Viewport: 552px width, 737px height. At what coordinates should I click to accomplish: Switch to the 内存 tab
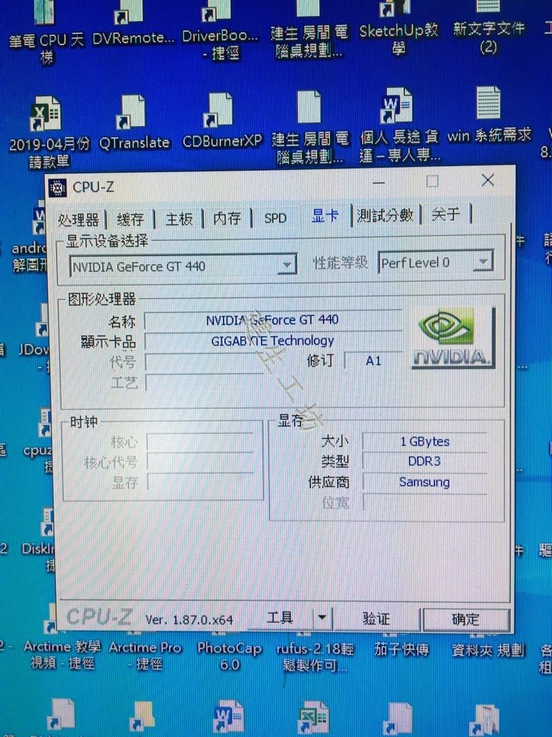pyautogui.click(x=226, y=218)
